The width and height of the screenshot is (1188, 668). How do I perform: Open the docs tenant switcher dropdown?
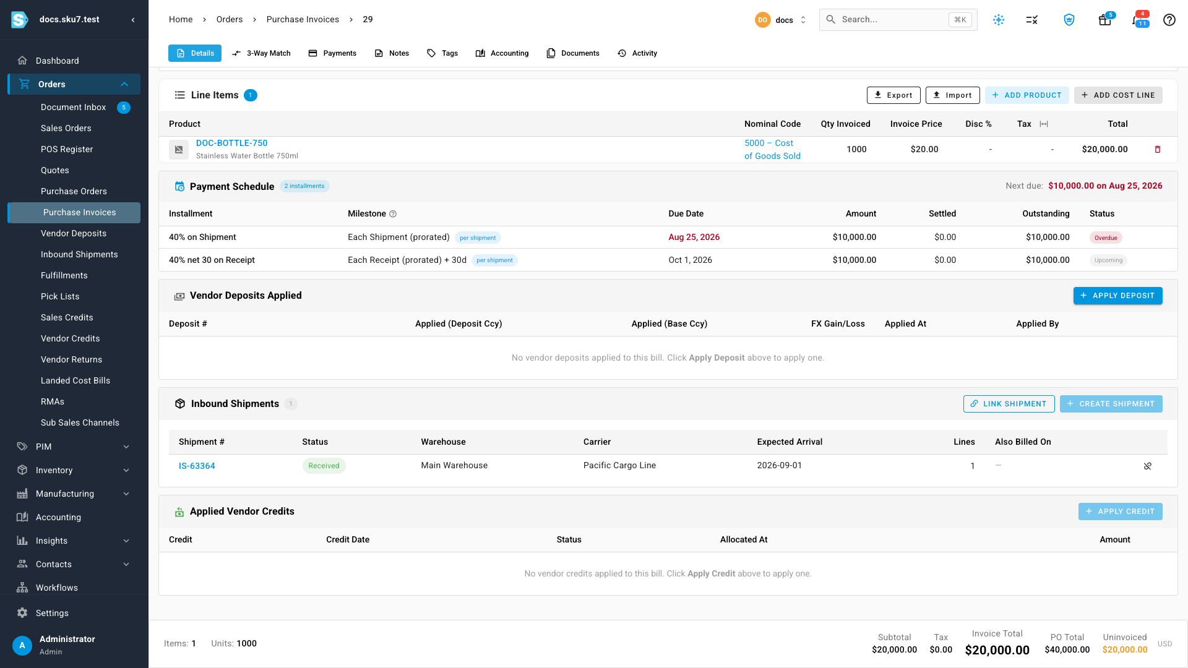781,20
